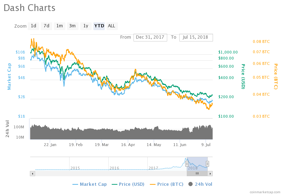Click the 19. Mar axis label
284x195 pixels.
click(x=102, y=145)
